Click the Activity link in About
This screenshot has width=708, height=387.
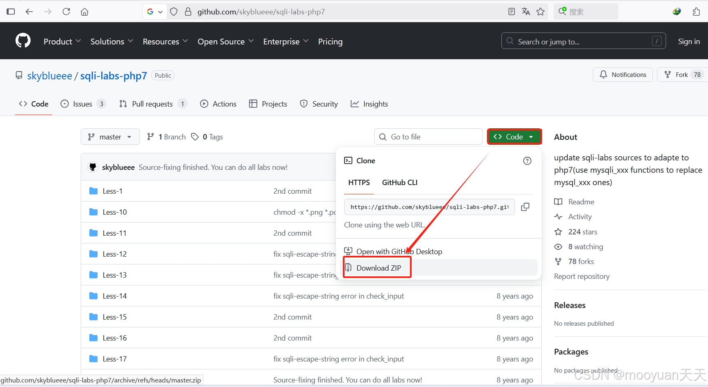tap(573, 216)
